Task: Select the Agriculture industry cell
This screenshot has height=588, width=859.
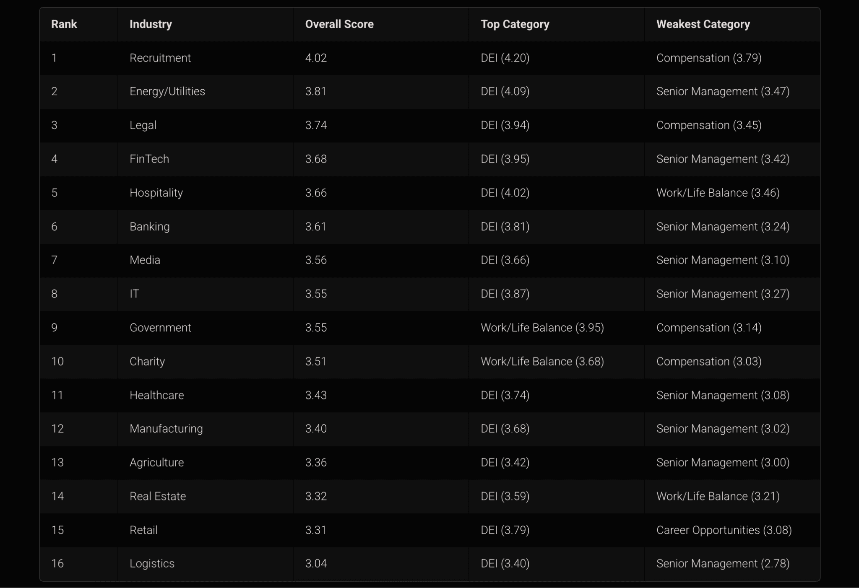Action: click(x=156, y=462)
